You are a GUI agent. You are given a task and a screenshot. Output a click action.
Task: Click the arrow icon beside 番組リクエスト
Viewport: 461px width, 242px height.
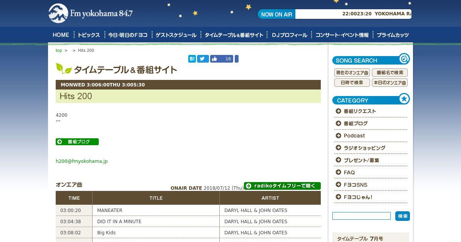(x=338, y=111)
